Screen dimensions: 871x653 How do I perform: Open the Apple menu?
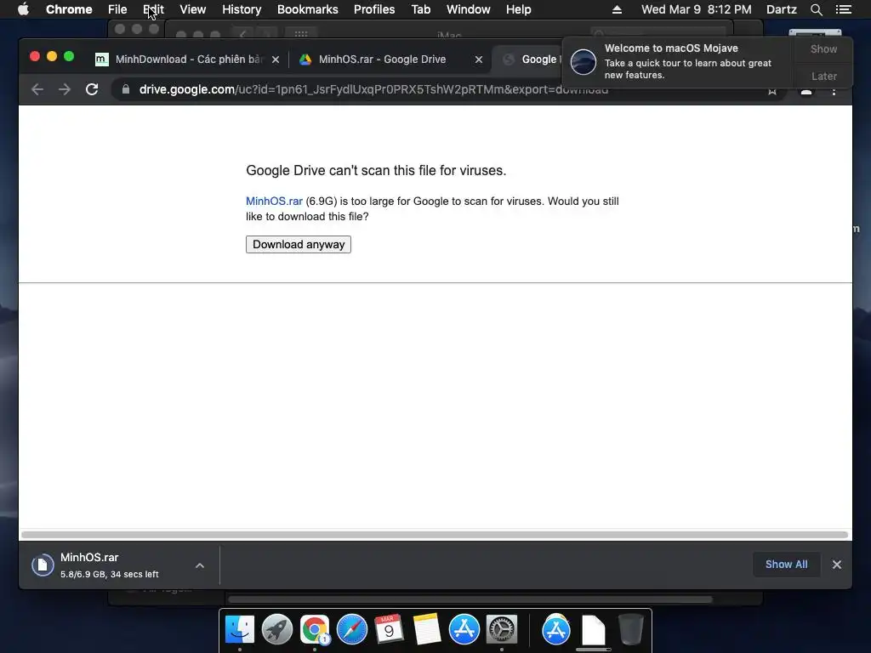pos(23,9)
